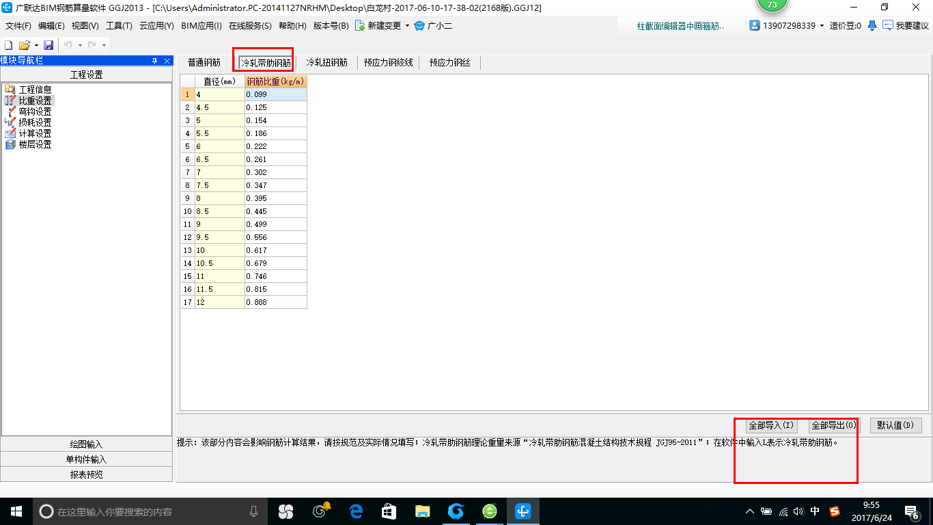The height and width of the screenshot is (525, 933).
Task: Click the 全部导入(I) button
Action: pos(771,425)
